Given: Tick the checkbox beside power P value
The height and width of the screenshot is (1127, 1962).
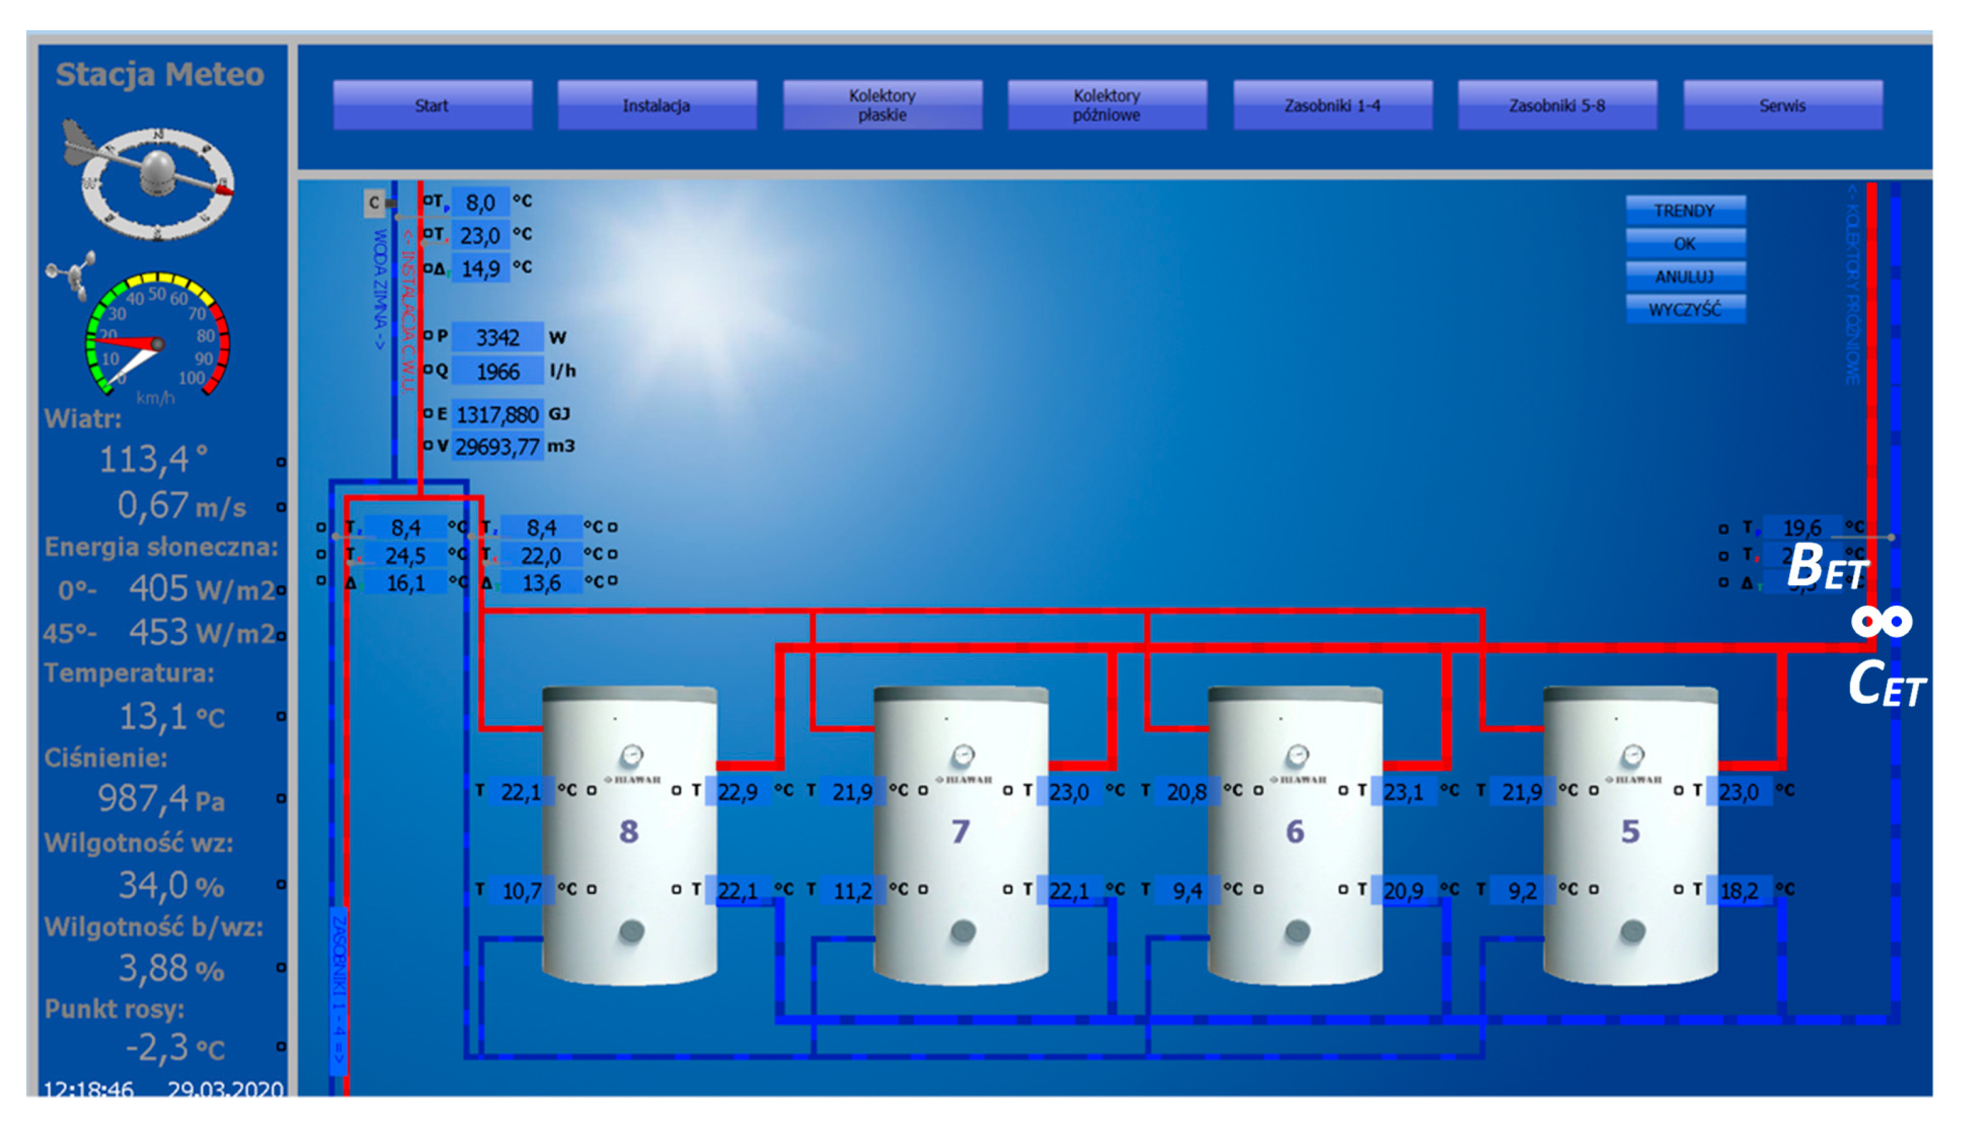Looking at the screenshot, I should 428,336.
